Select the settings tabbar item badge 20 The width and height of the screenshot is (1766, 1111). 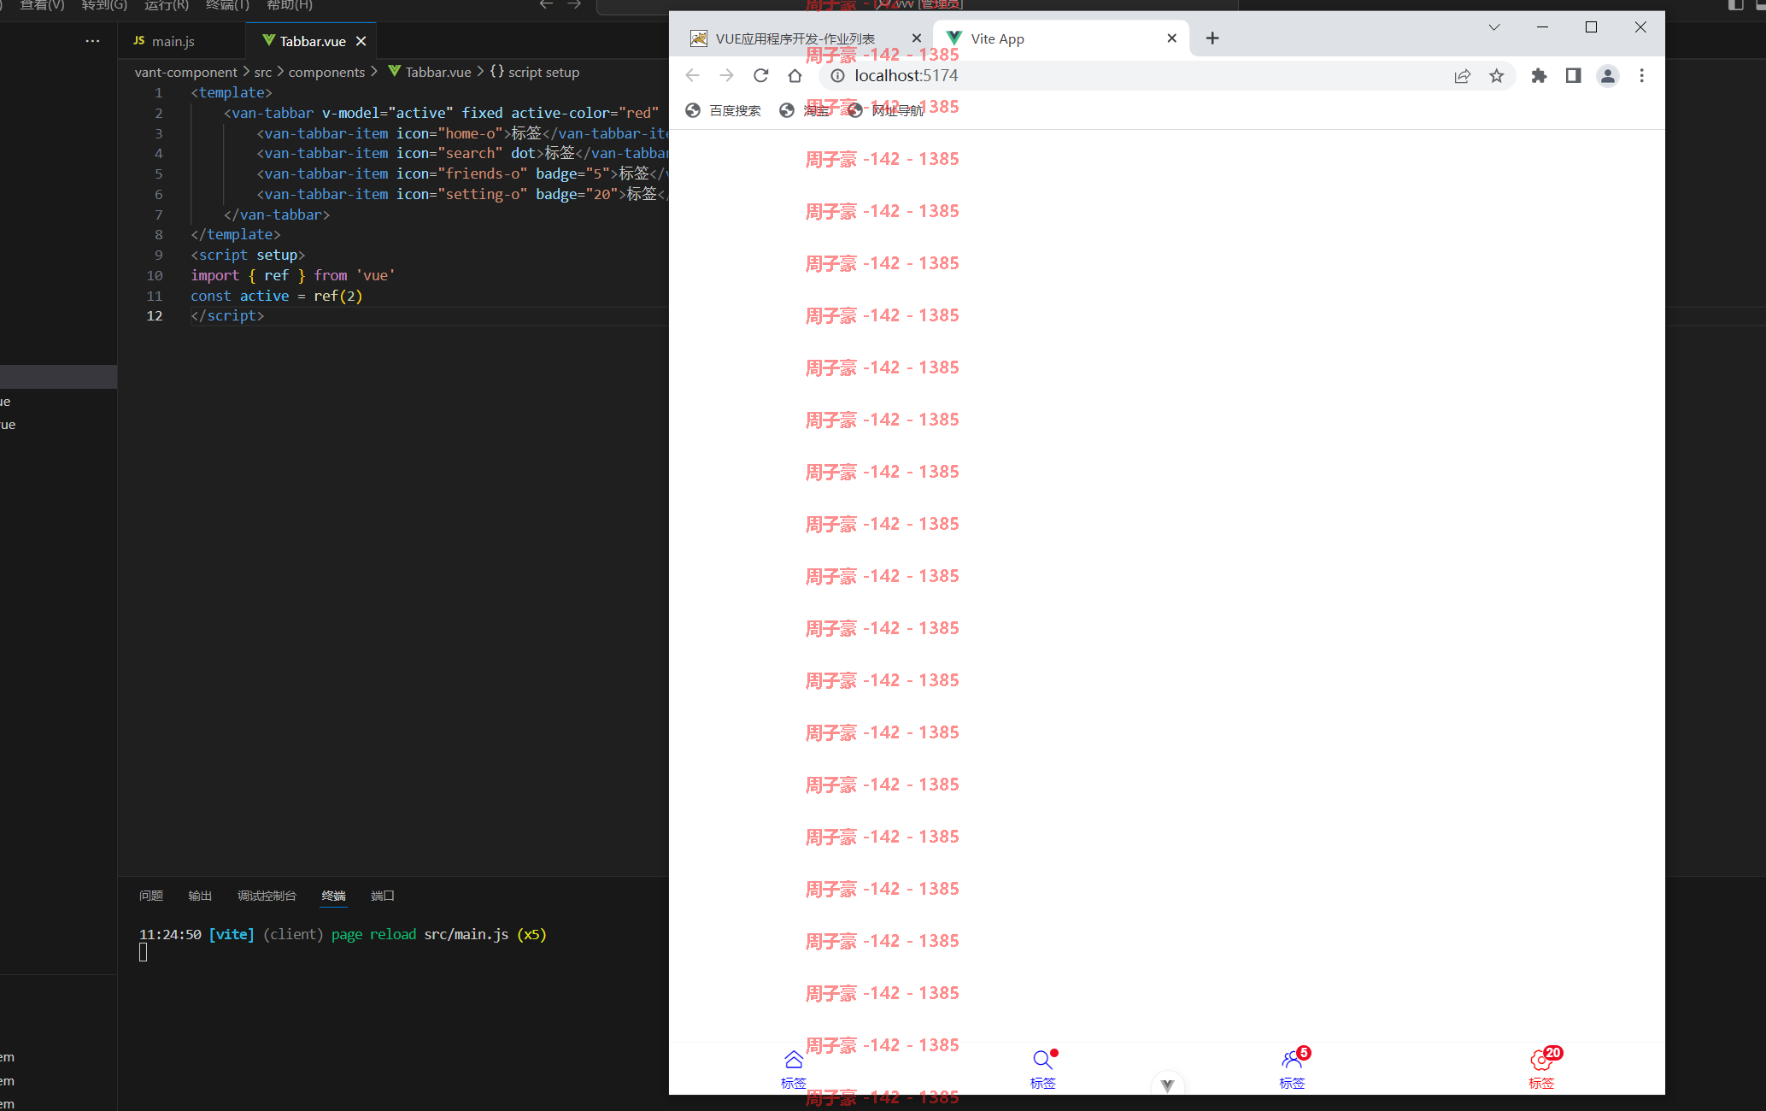pyautogui.click(x=1540, y=1069)
